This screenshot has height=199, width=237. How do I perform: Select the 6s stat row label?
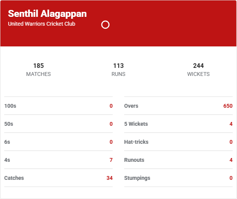[7, 142]
